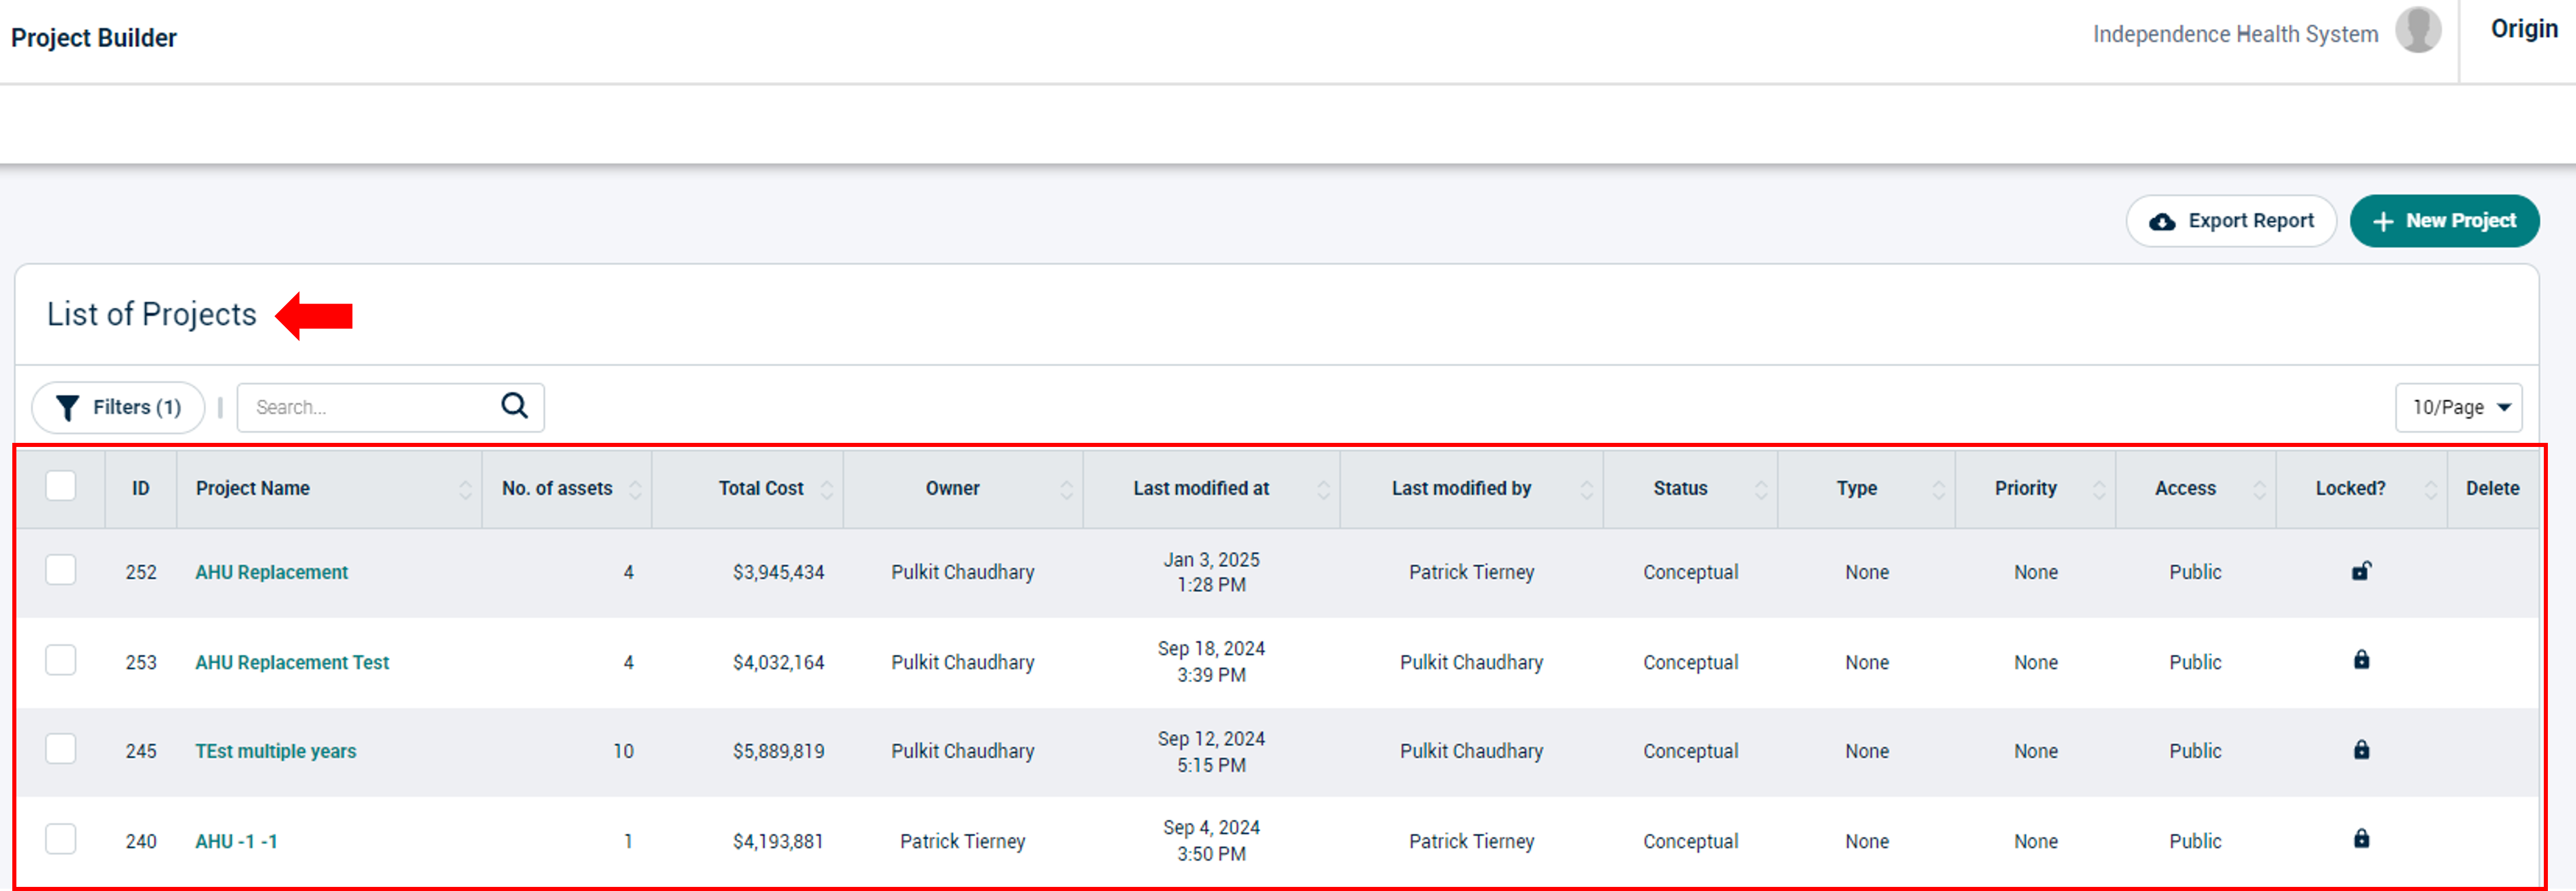The height and width of the screenshot is (891, 2576).
Task: Click the Project Builder title
Action: point(94,38)
